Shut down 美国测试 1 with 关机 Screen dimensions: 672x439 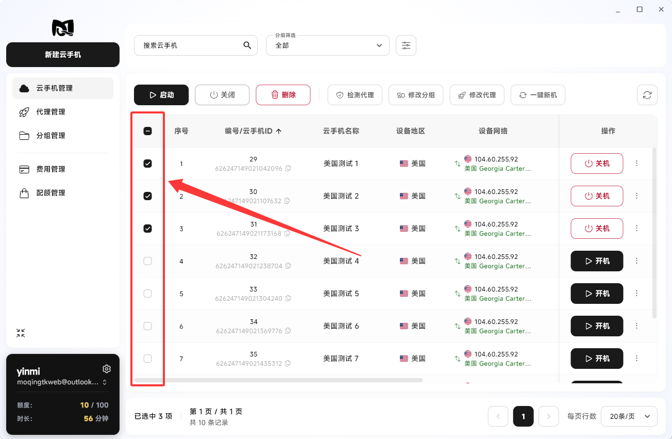[597, 164]
